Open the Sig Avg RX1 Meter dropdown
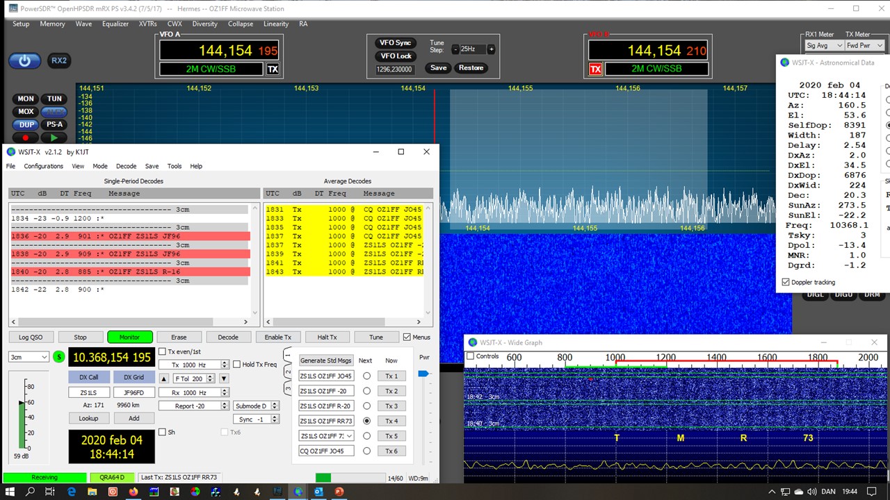The height and width of the screenshot is (500, 890). tap(823, 46)
